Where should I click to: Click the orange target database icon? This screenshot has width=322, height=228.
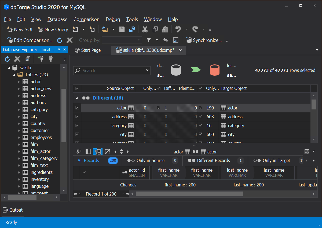coord(214,70)
